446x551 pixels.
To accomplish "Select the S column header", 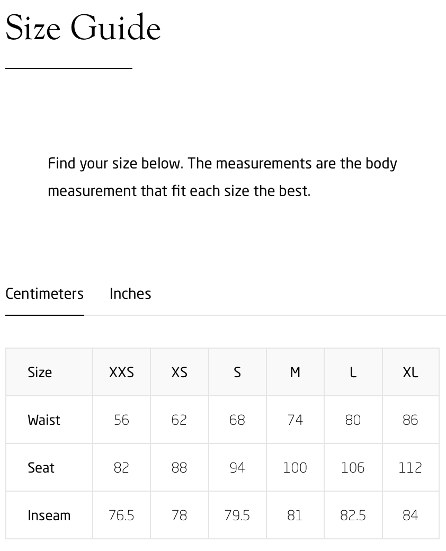I will 237,372.
